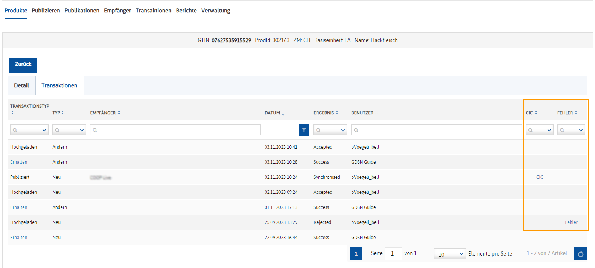Open the Publikationen menu
Screen dimensions: 595x268
point(82,11)
